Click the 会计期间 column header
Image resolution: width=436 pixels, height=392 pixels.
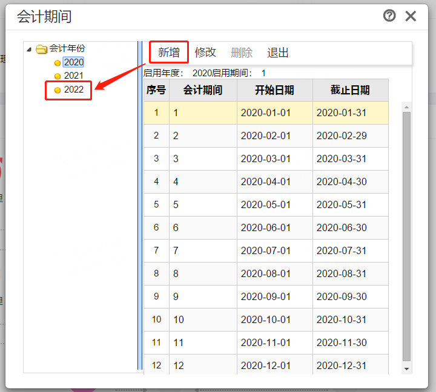click(x=203, y=90)
